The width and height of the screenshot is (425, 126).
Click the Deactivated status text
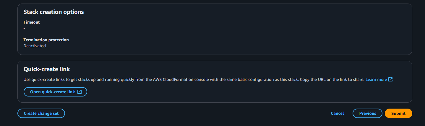click(x=35, y=46)
